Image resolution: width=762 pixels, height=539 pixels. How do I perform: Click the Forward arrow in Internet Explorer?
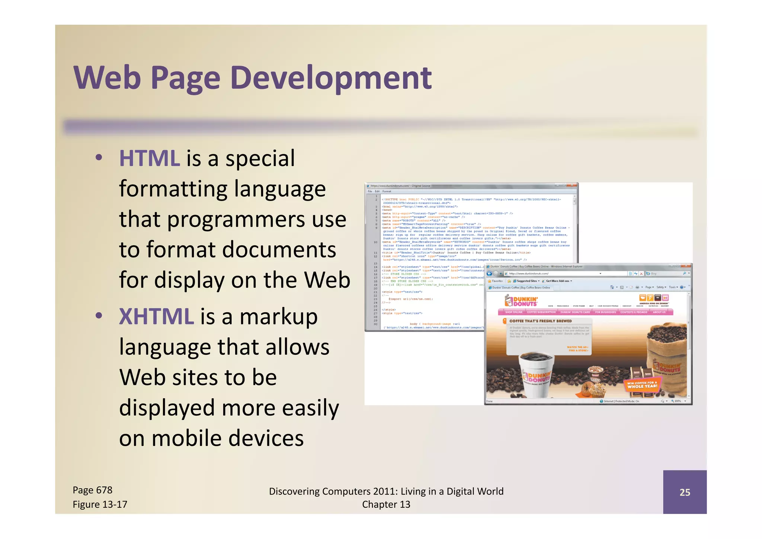point(496,274)
